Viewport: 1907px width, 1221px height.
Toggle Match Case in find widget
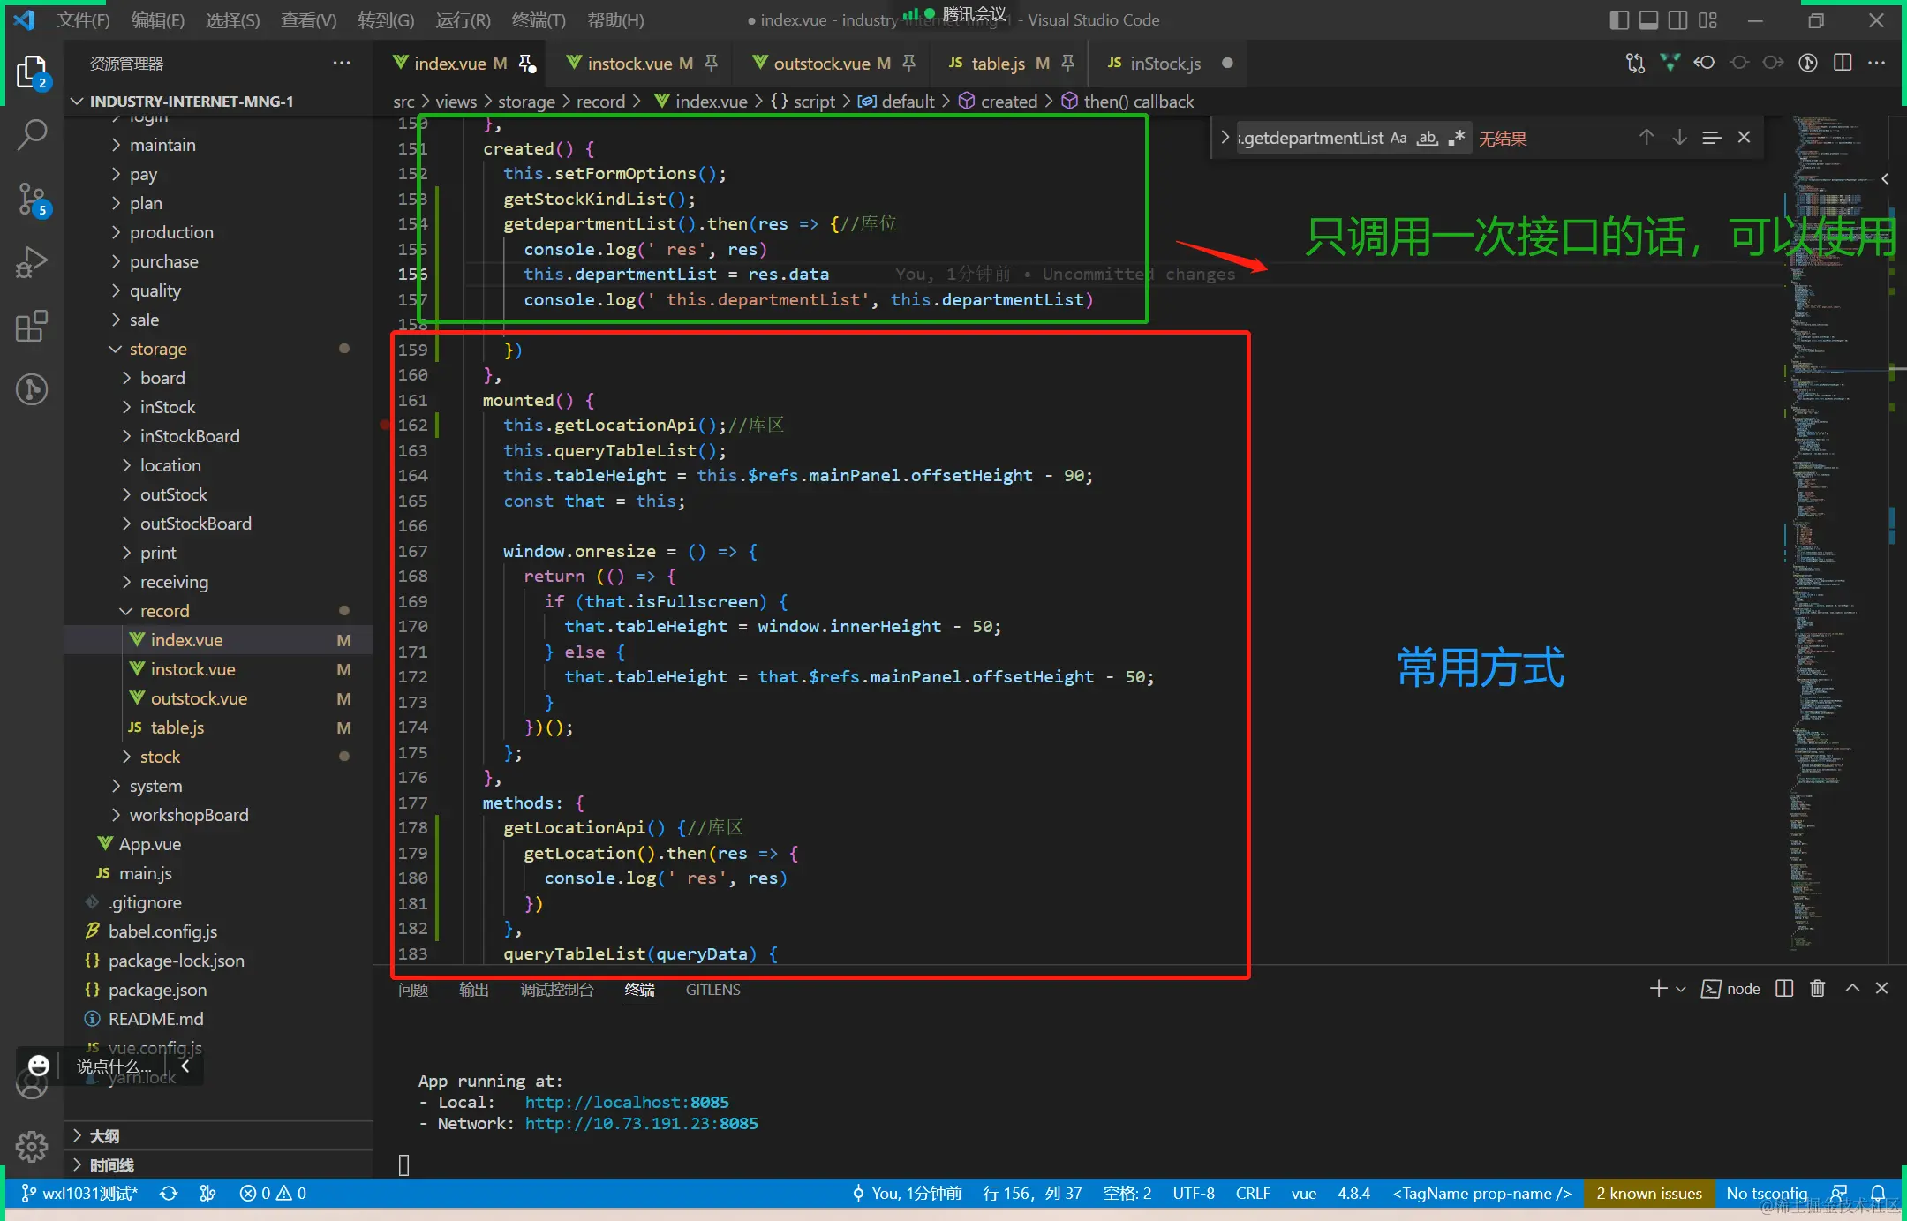tap(1398, 138)
